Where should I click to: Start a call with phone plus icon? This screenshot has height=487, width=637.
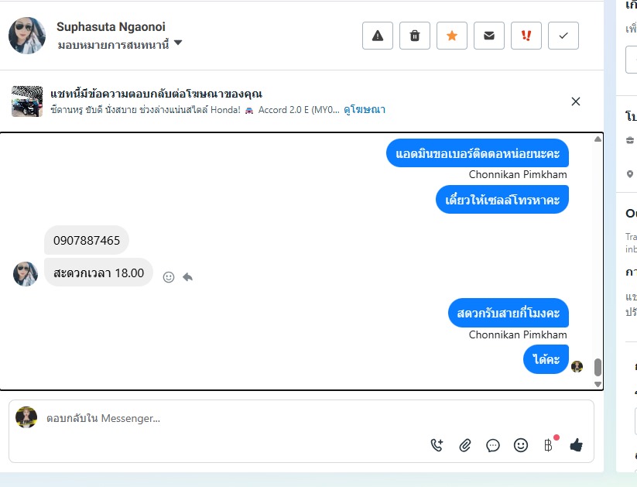(x=437, y=445)
